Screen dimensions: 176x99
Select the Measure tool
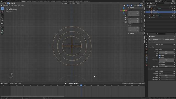click(2, 30)
